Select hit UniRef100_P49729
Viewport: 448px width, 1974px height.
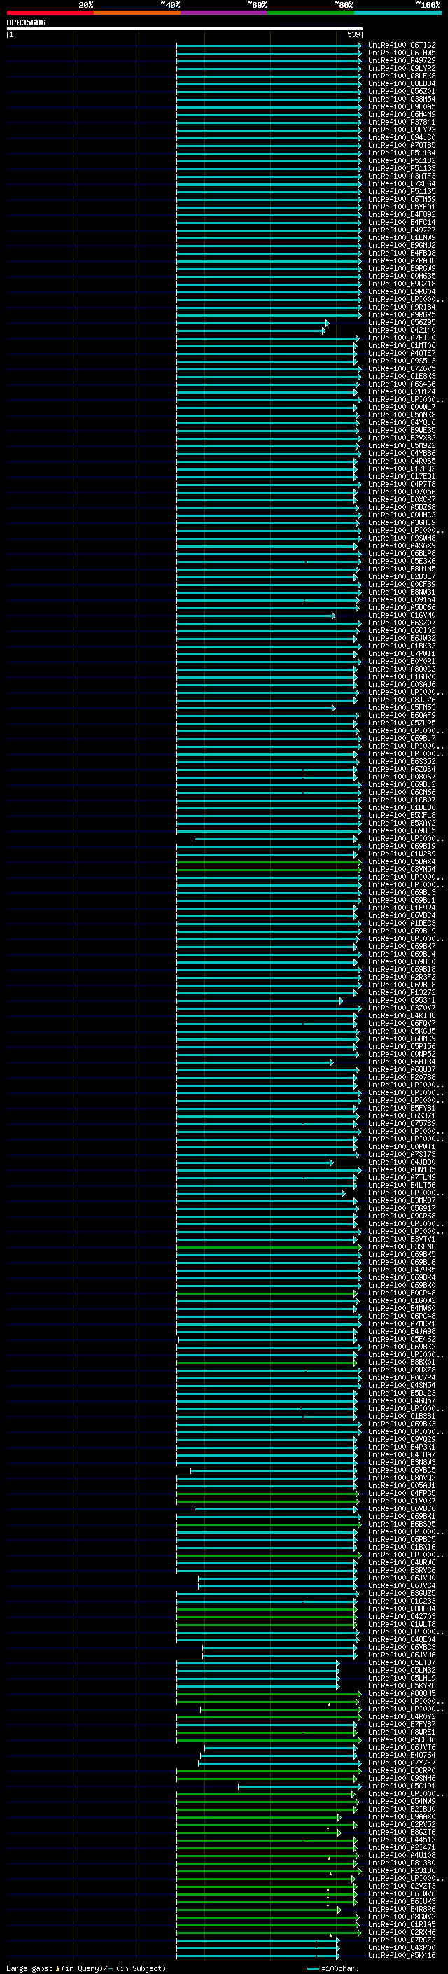[x=402, y=60]
